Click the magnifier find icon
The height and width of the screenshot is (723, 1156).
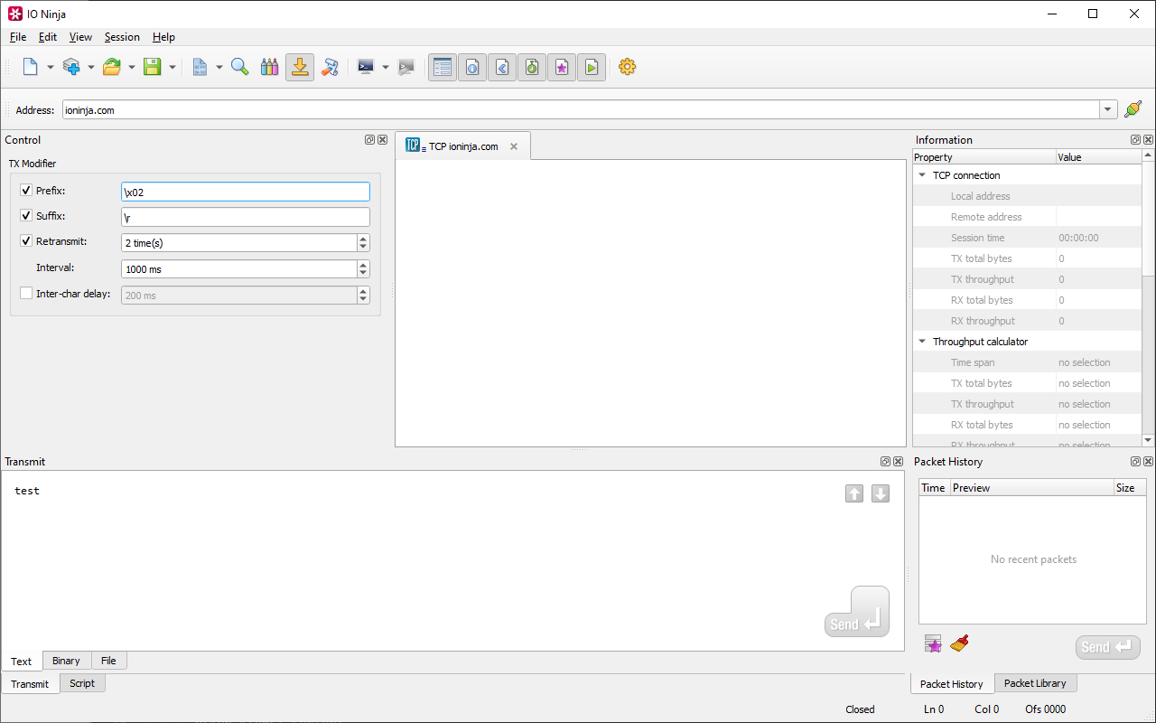tap(240, 67)
